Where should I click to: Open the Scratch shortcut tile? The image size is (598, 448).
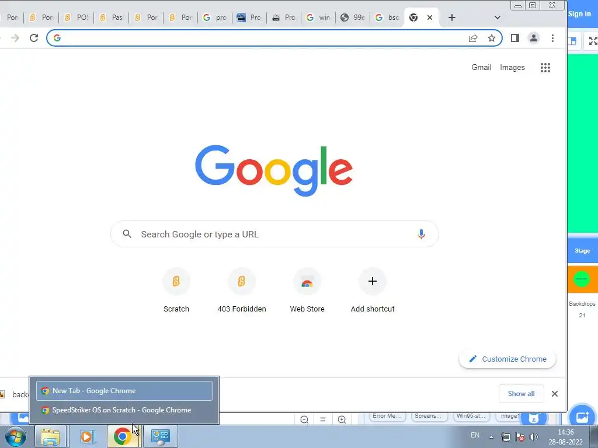[x=176, y=290]
